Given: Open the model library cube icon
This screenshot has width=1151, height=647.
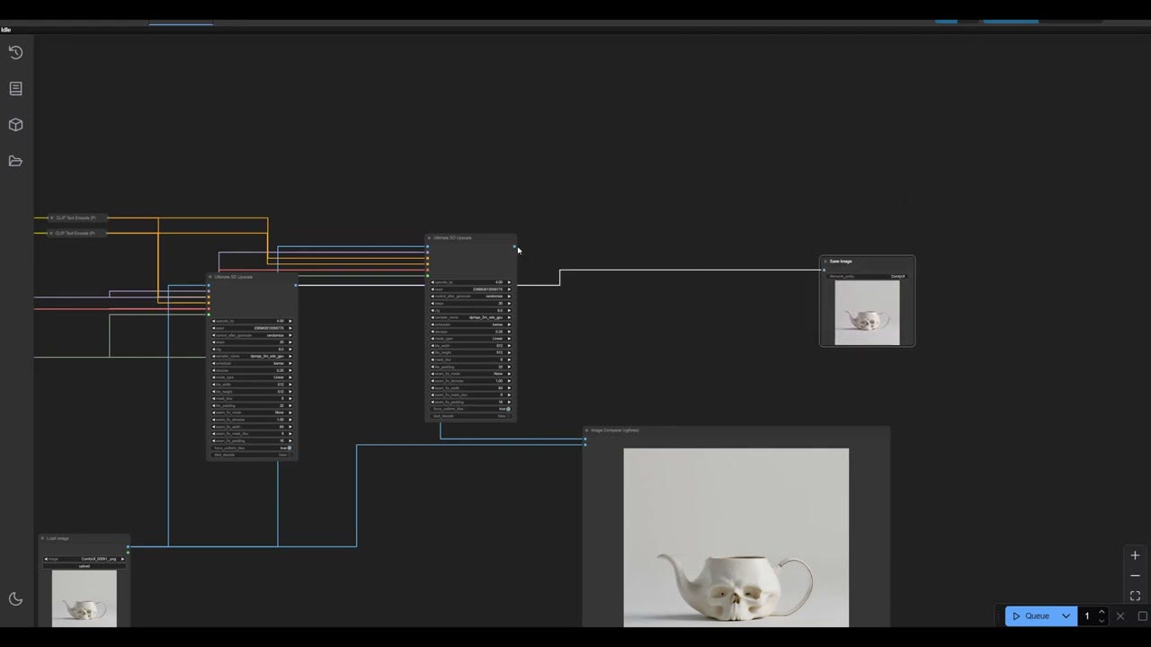Looking at the screenshot, I should click(15, 125).
